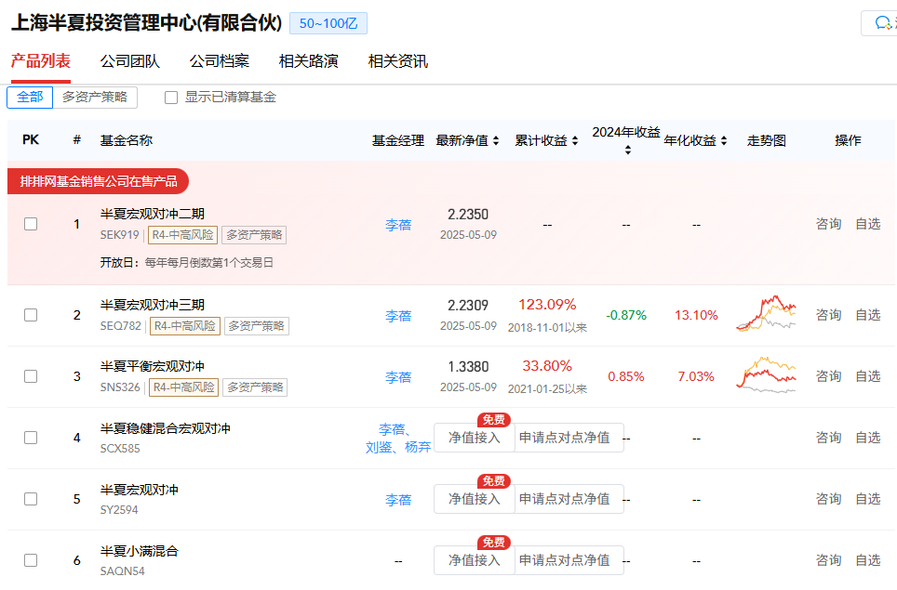Add 半夏平衡宏观对冲 to 自选
Viewport: 897px width, 590px height.
868,376
